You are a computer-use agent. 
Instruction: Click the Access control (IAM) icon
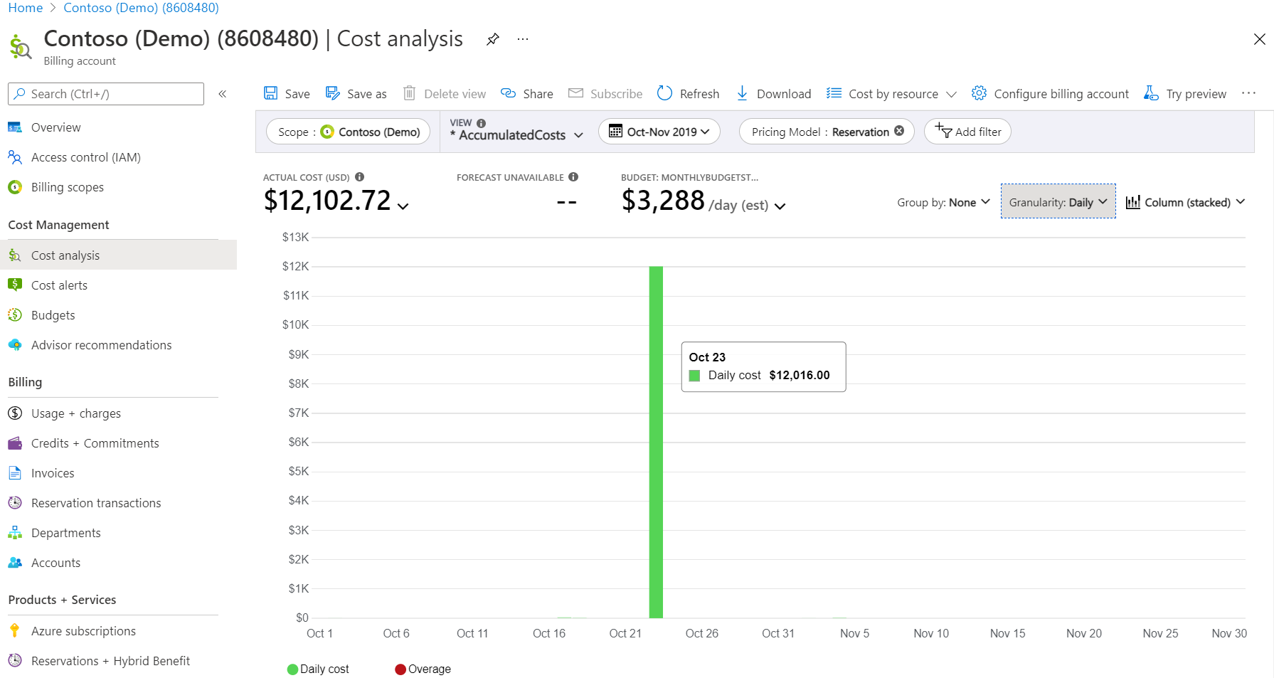(x=15, y=157)
